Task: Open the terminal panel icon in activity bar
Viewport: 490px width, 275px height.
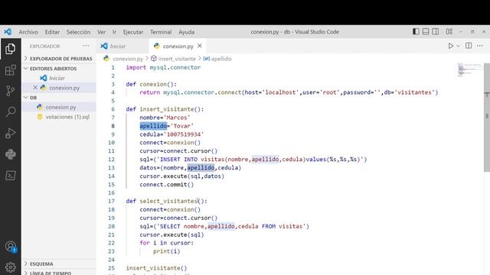Action: (x=10, y=175)
